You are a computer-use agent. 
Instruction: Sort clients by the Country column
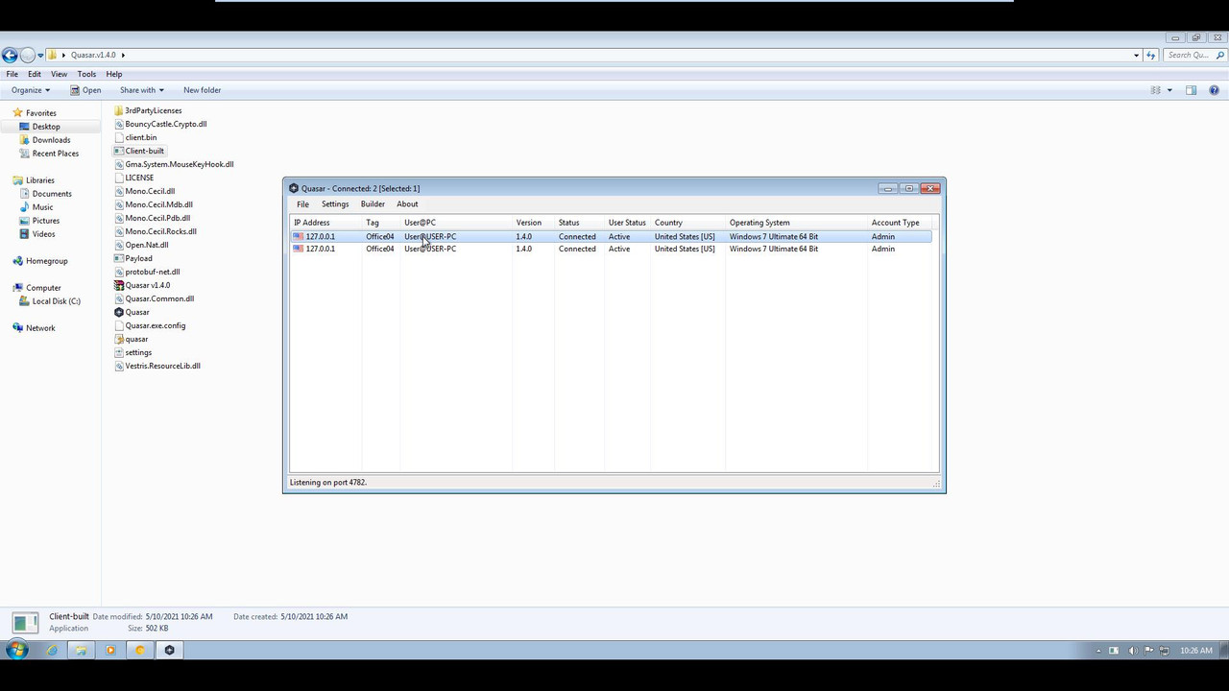pyautogui.click(x=687, y=223)
